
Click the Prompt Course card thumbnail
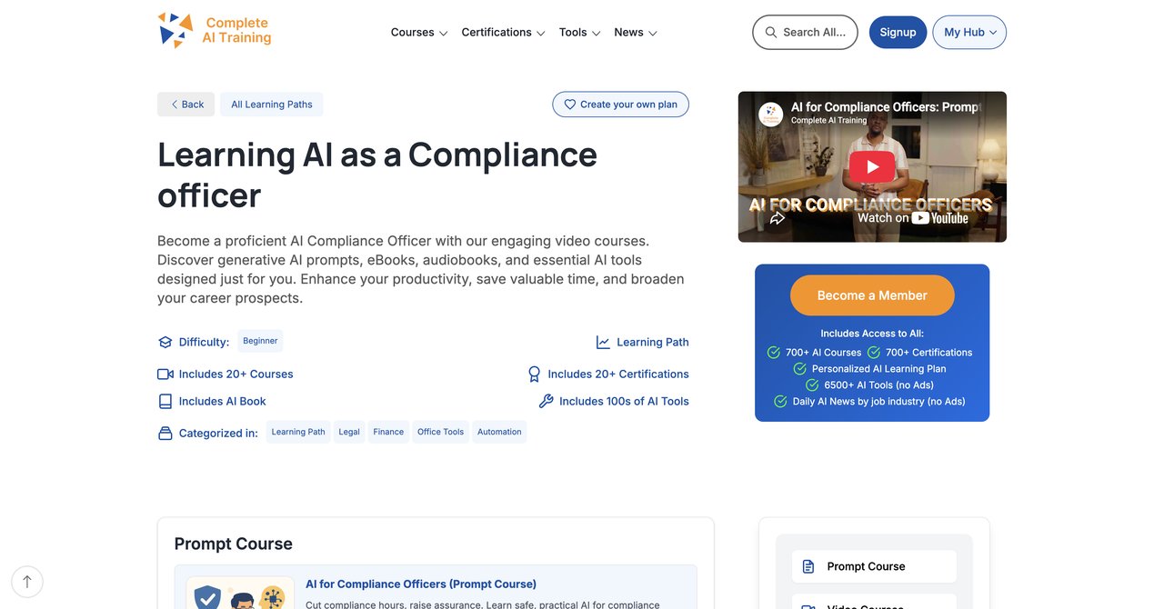tap(240, 593)
